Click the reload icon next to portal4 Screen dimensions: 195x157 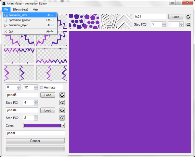62,110
